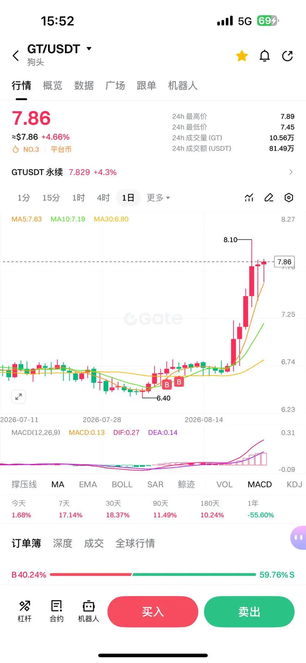Switch to 成交 tab
This screenshot has width=306, height=663.
94,543
